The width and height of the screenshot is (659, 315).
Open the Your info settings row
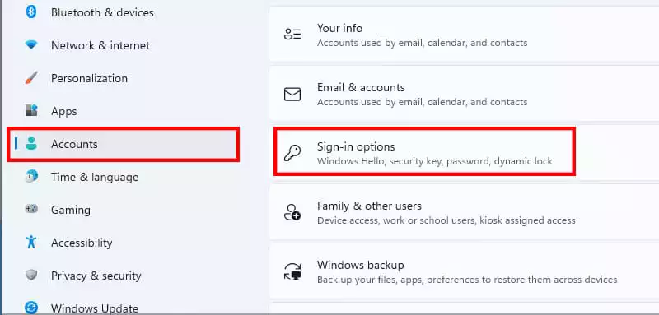[464, 35]
